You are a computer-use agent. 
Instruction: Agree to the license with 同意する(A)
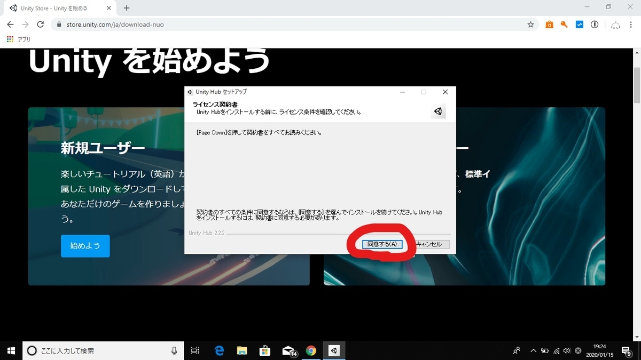pyautogui.click(x=382, y=244)
